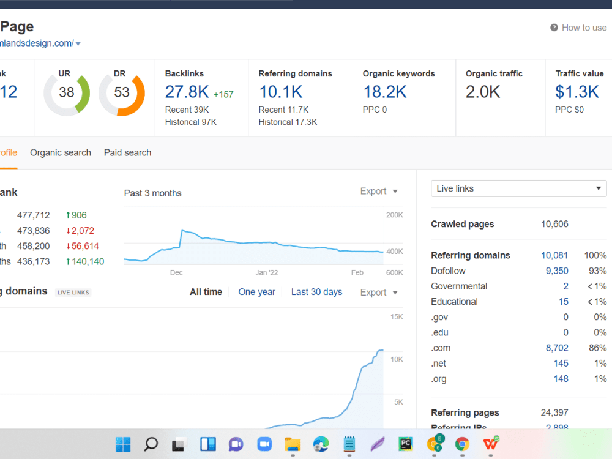
Task: Click the rank change 2,072
Action: tap(80, 231)
